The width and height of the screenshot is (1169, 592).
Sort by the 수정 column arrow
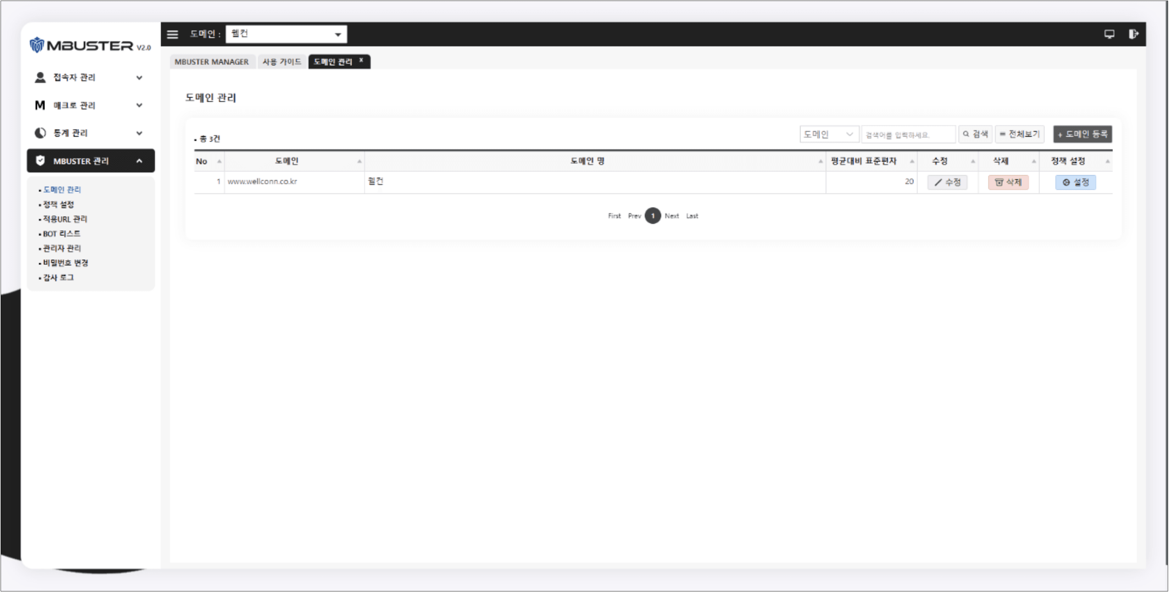(972, 162)
